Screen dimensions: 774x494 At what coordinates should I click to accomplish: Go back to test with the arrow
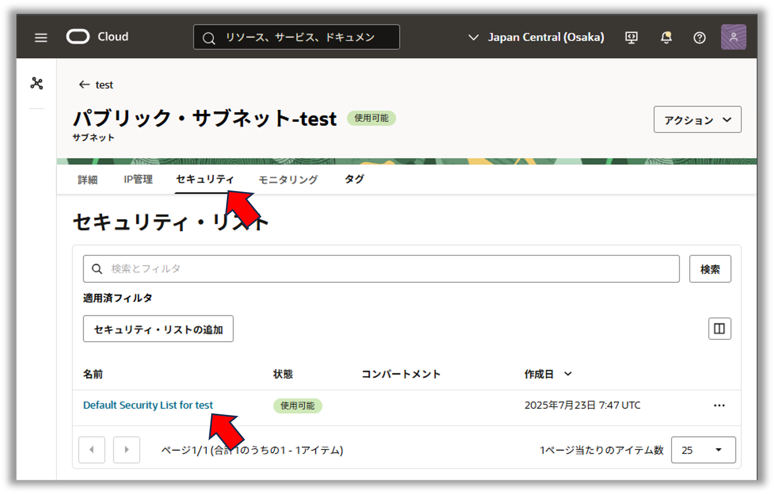click(84, 84)
